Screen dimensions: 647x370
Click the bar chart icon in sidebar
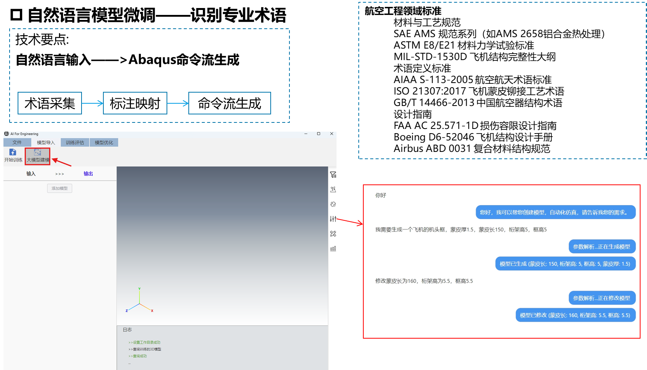pyautogui.click(x=333, y=248)
